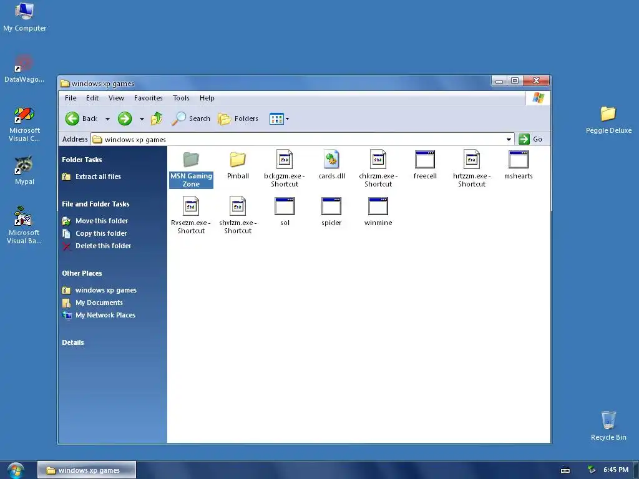This screenshot has height=479, width=639.
Task: Select the Recycle Bin icon
Action: point(608,425)
